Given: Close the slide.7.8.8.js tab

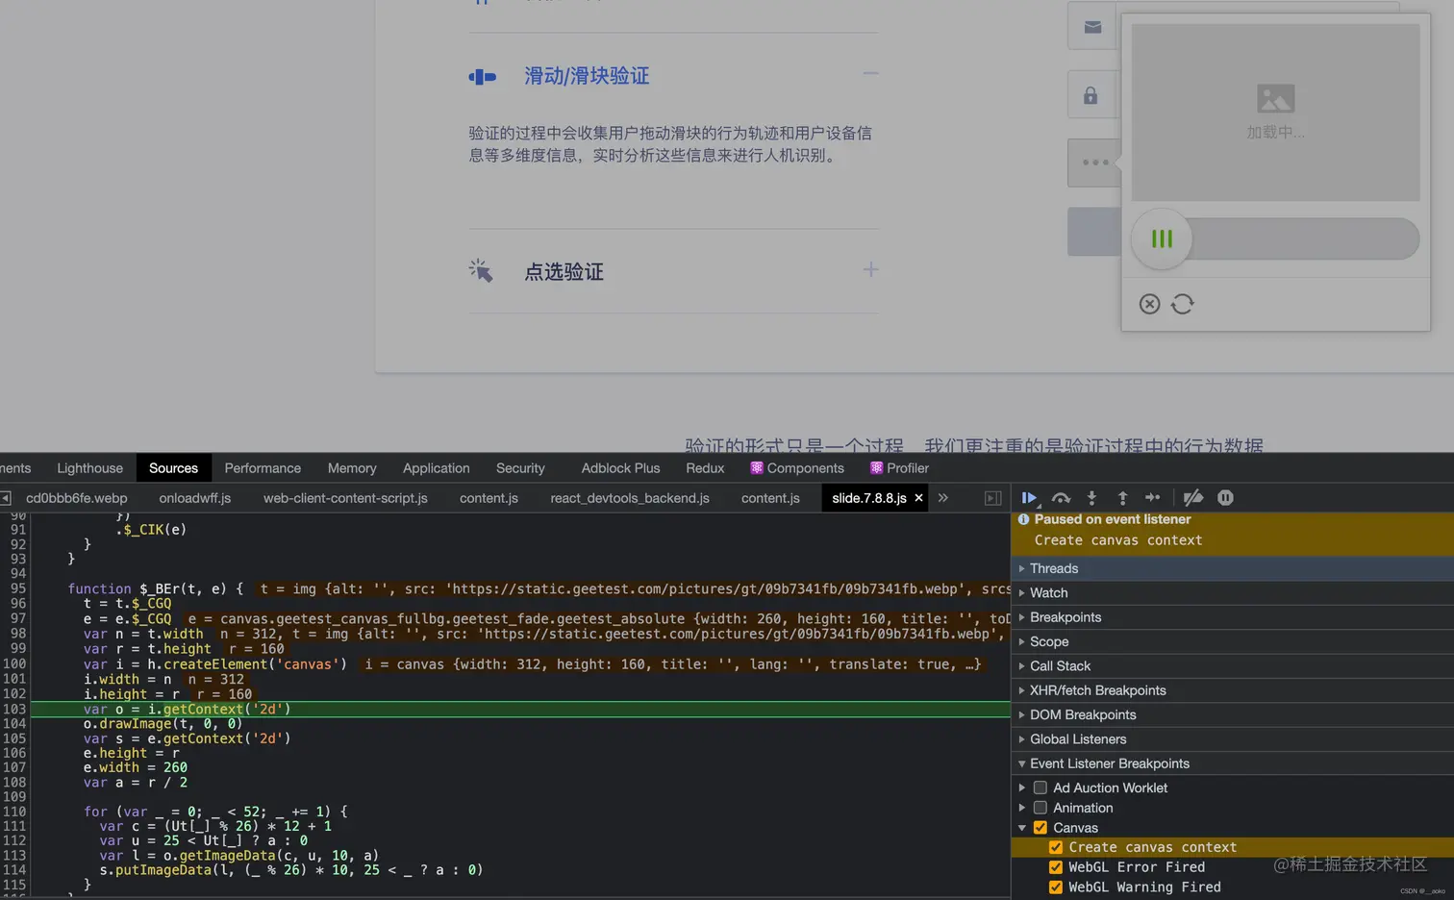Looking at the screenshot, I should (x=918, y=497).
